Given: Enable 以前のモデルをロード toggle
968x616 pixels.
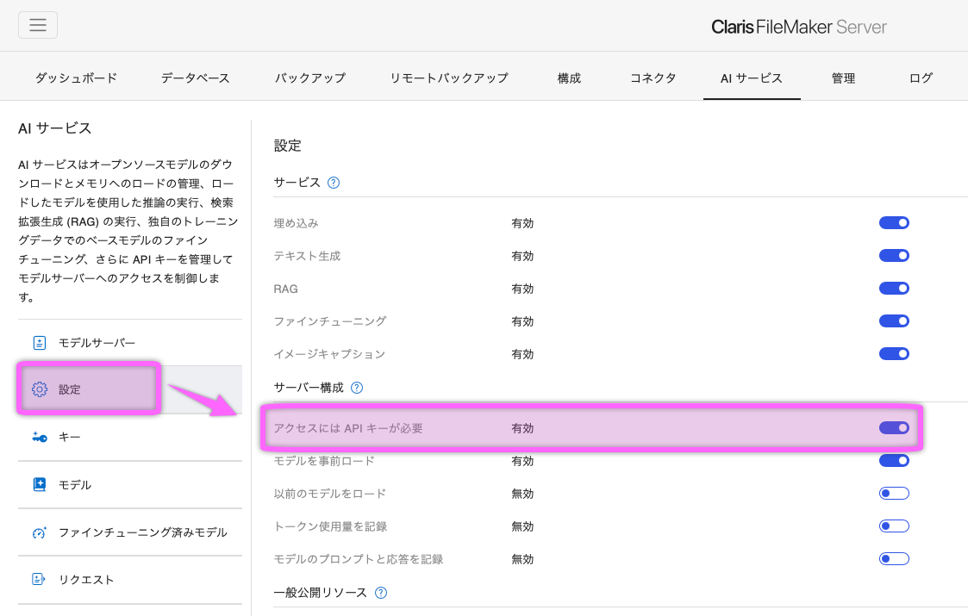Looking at the screenshot, I should point(894,493).
